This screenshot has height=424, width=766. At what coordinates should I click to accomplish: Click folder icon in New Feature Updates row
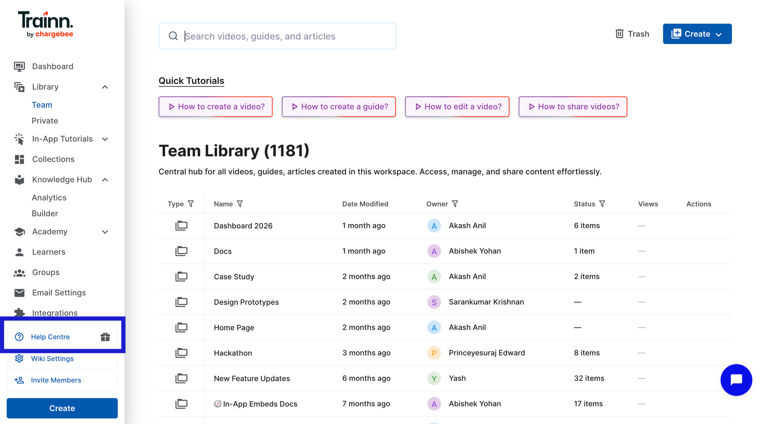click(x=181, y=379)
